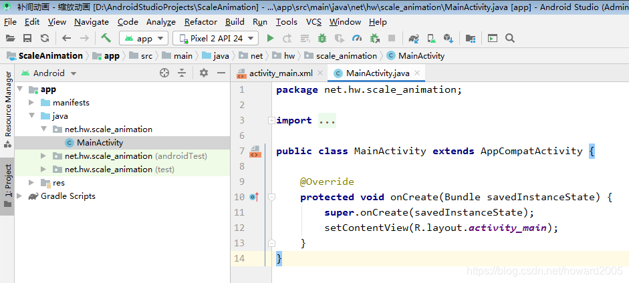Click the related XML file gutter icon on line 7
The height and width of the screenshot is (283, 629).
point(255,152)
